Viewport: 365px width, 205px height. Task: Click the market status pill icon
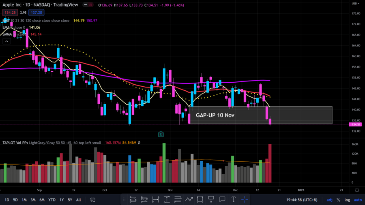click(x=88, y=5)
